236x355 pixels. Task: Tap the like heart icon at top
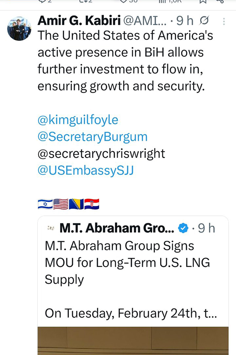coord(124,2)
